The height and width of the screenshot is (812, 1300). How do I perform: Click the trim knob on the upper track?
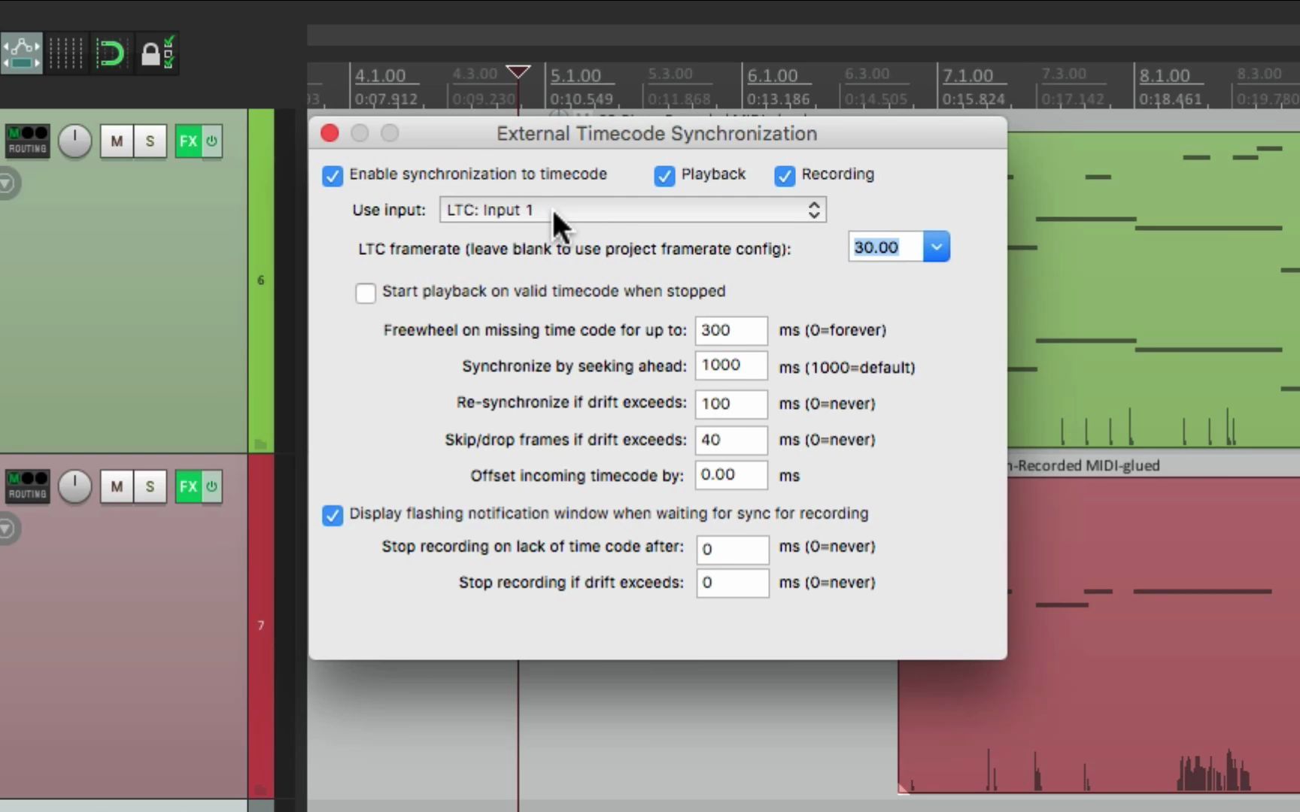tap(74, 141)
